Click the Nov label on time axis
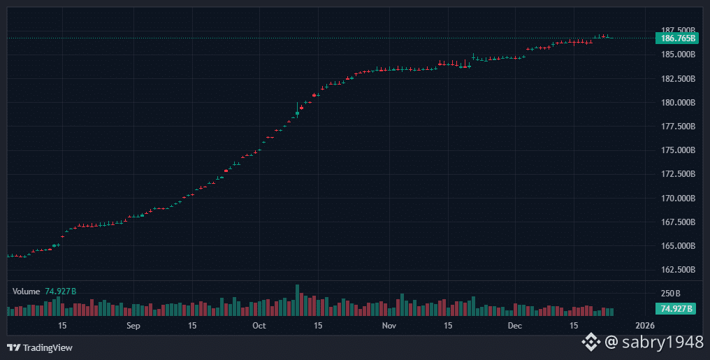This screenshot has width=710, height=360. click(x=389, y=326)
